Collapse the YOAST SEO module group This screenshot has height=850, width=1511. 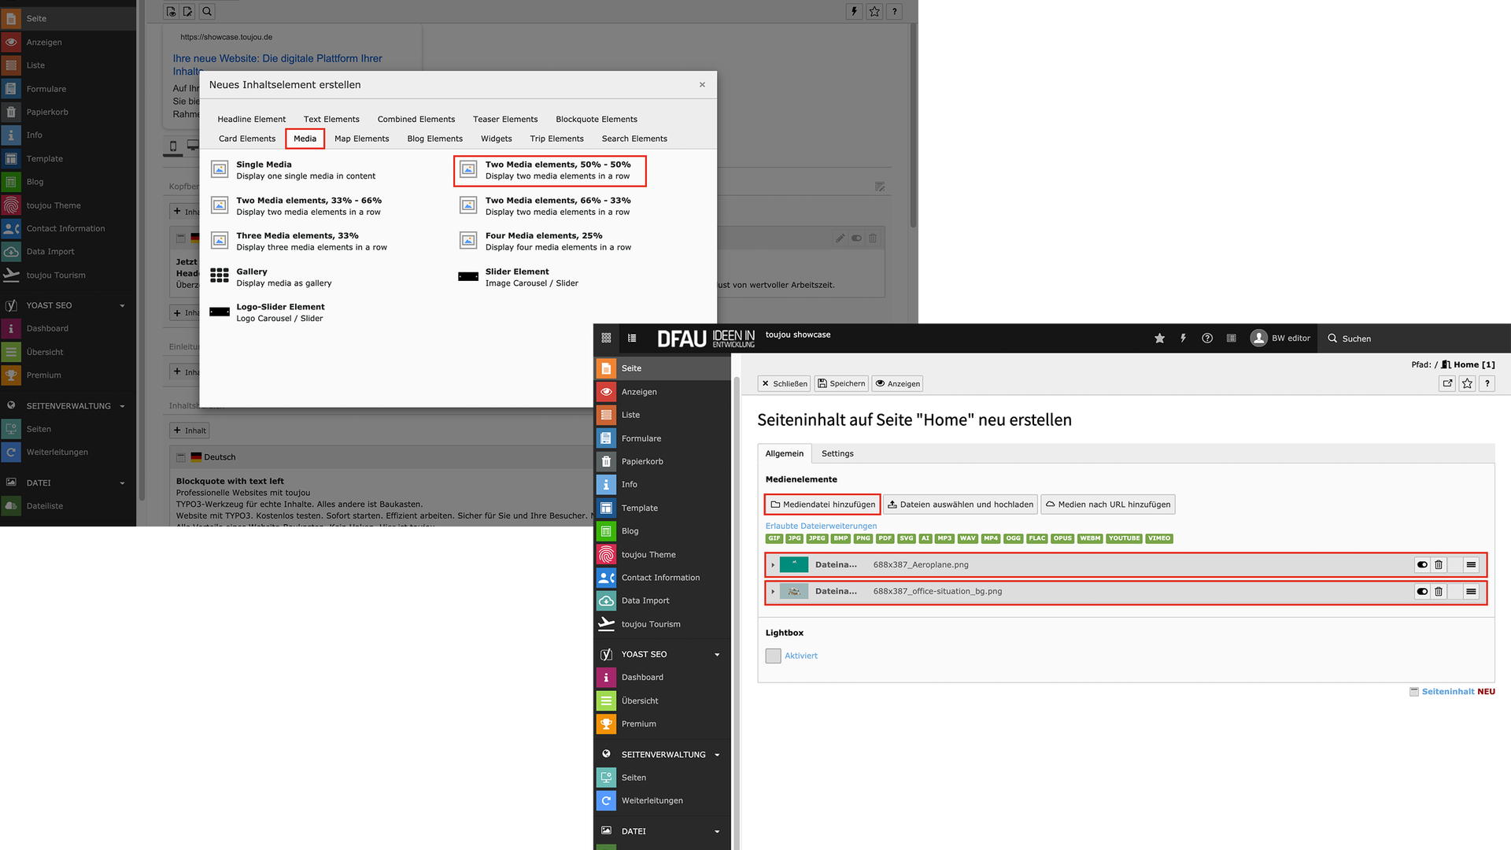click(717, 655)
